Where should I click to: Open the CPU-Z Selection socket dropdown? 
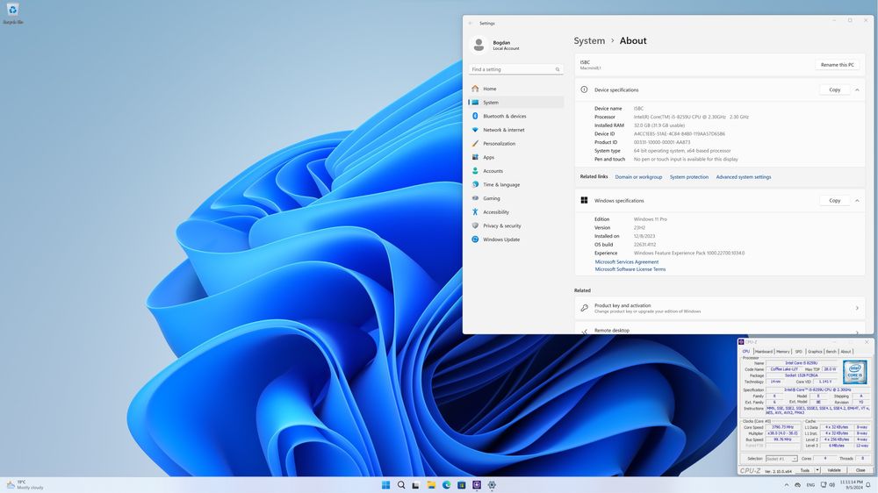[781, 459]
